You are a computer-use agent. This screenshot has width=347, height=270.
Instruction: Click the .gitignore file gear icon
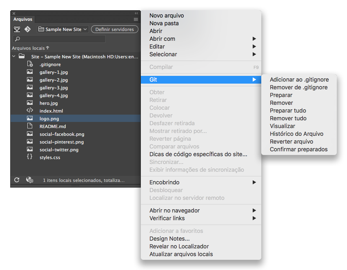(30, 64)
